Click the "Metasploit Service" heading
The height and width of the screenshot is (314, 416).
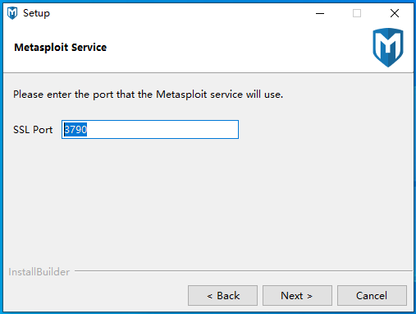point(61,48)
